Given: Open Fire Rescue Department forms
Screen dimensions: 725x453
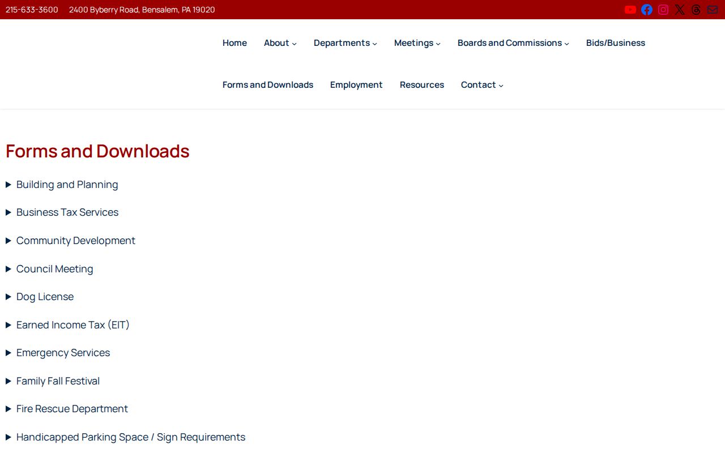Looking at the screenshot, I should tap(67, 409).
